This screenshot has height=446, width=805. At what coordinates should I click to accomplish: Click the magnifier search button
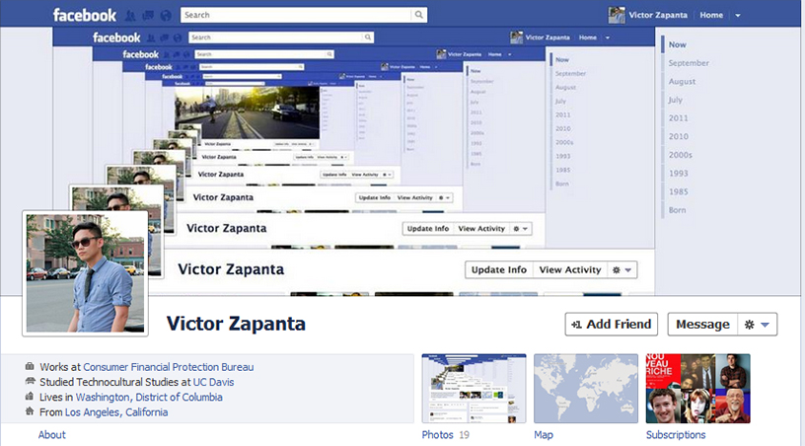pyautogui.click(x=419, y=15)
